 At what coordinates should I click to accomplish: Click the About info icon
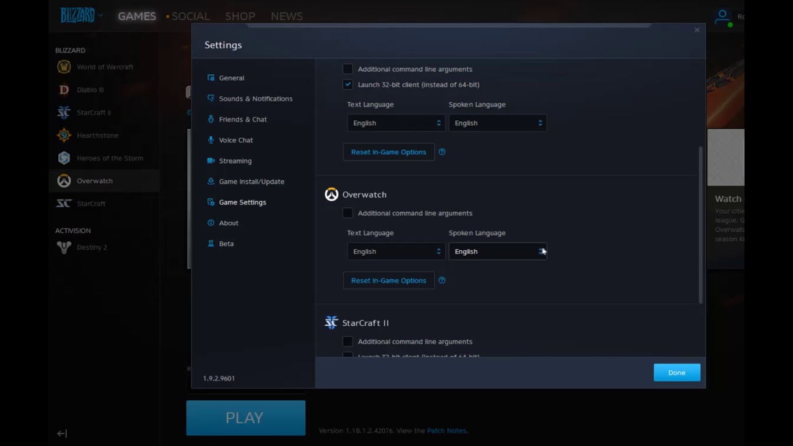tap(211, 223)
